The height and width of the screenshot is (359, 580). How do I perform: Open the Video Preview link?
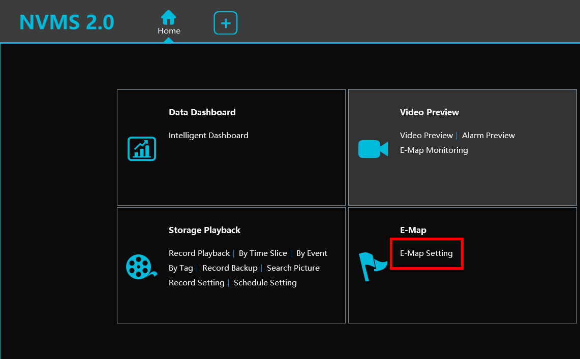point(426,136)
